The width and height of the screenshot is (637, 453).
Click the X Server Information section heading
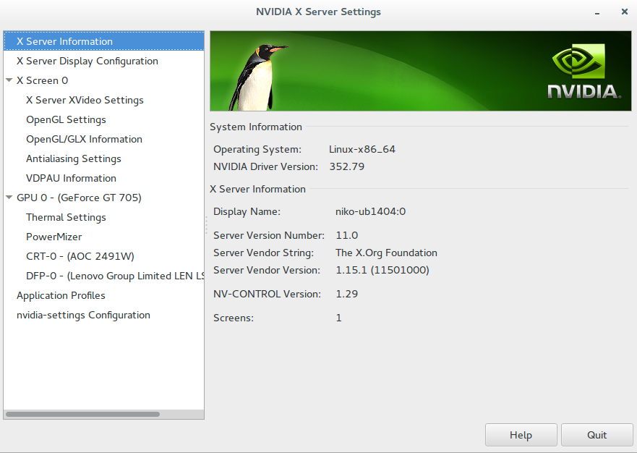(257, 189)
